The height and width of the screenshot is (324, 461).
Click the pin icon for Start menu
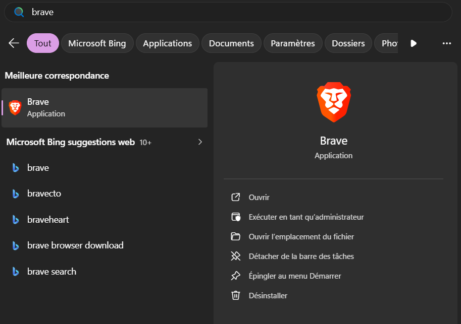(x=235, y=276)
